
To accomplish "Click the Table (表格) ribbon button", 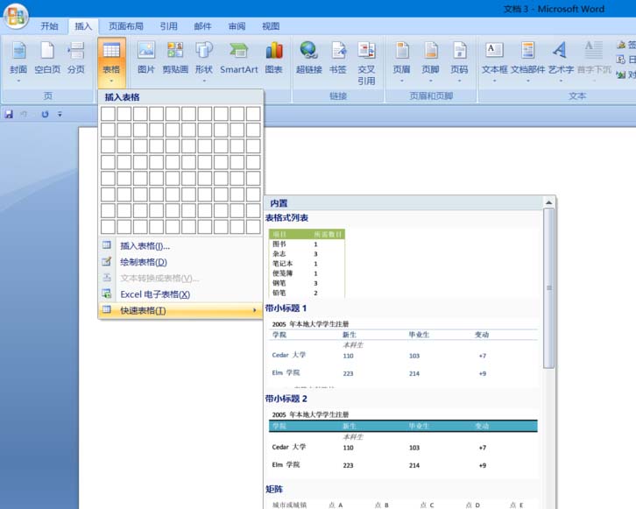I will (x=111, y=61).
